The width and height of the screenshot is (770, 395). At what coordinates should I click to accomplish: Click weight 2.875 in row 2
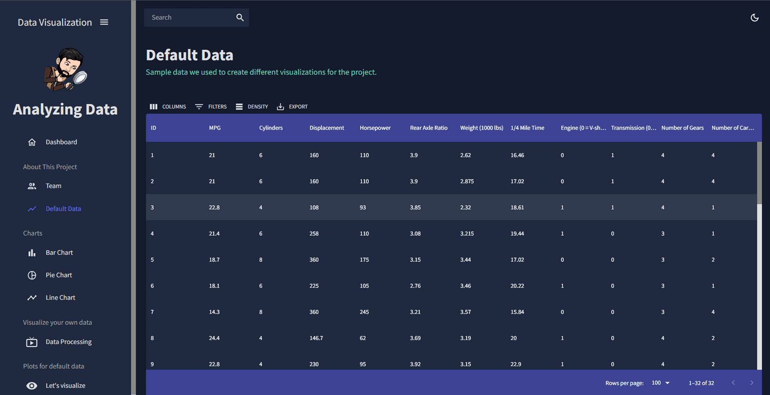(467, 182)
